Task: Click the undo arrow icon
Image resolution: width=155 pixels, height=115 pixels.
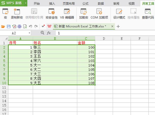Action: pos(30,26)
